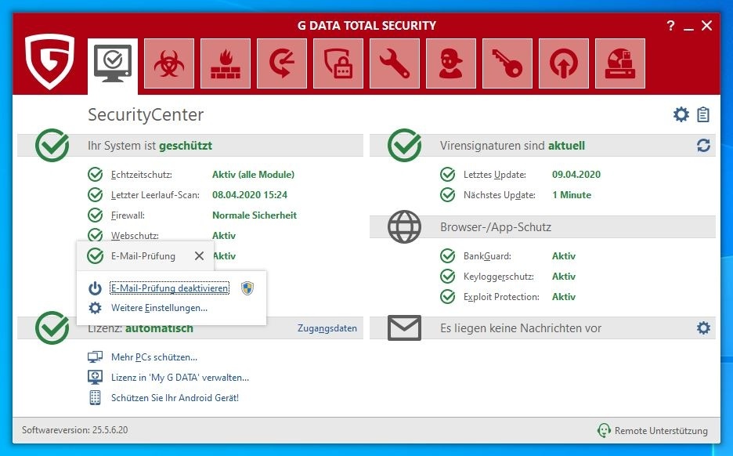Open the encryption key icon
This screenshot has width=733, height=456.
click(507, 63)
